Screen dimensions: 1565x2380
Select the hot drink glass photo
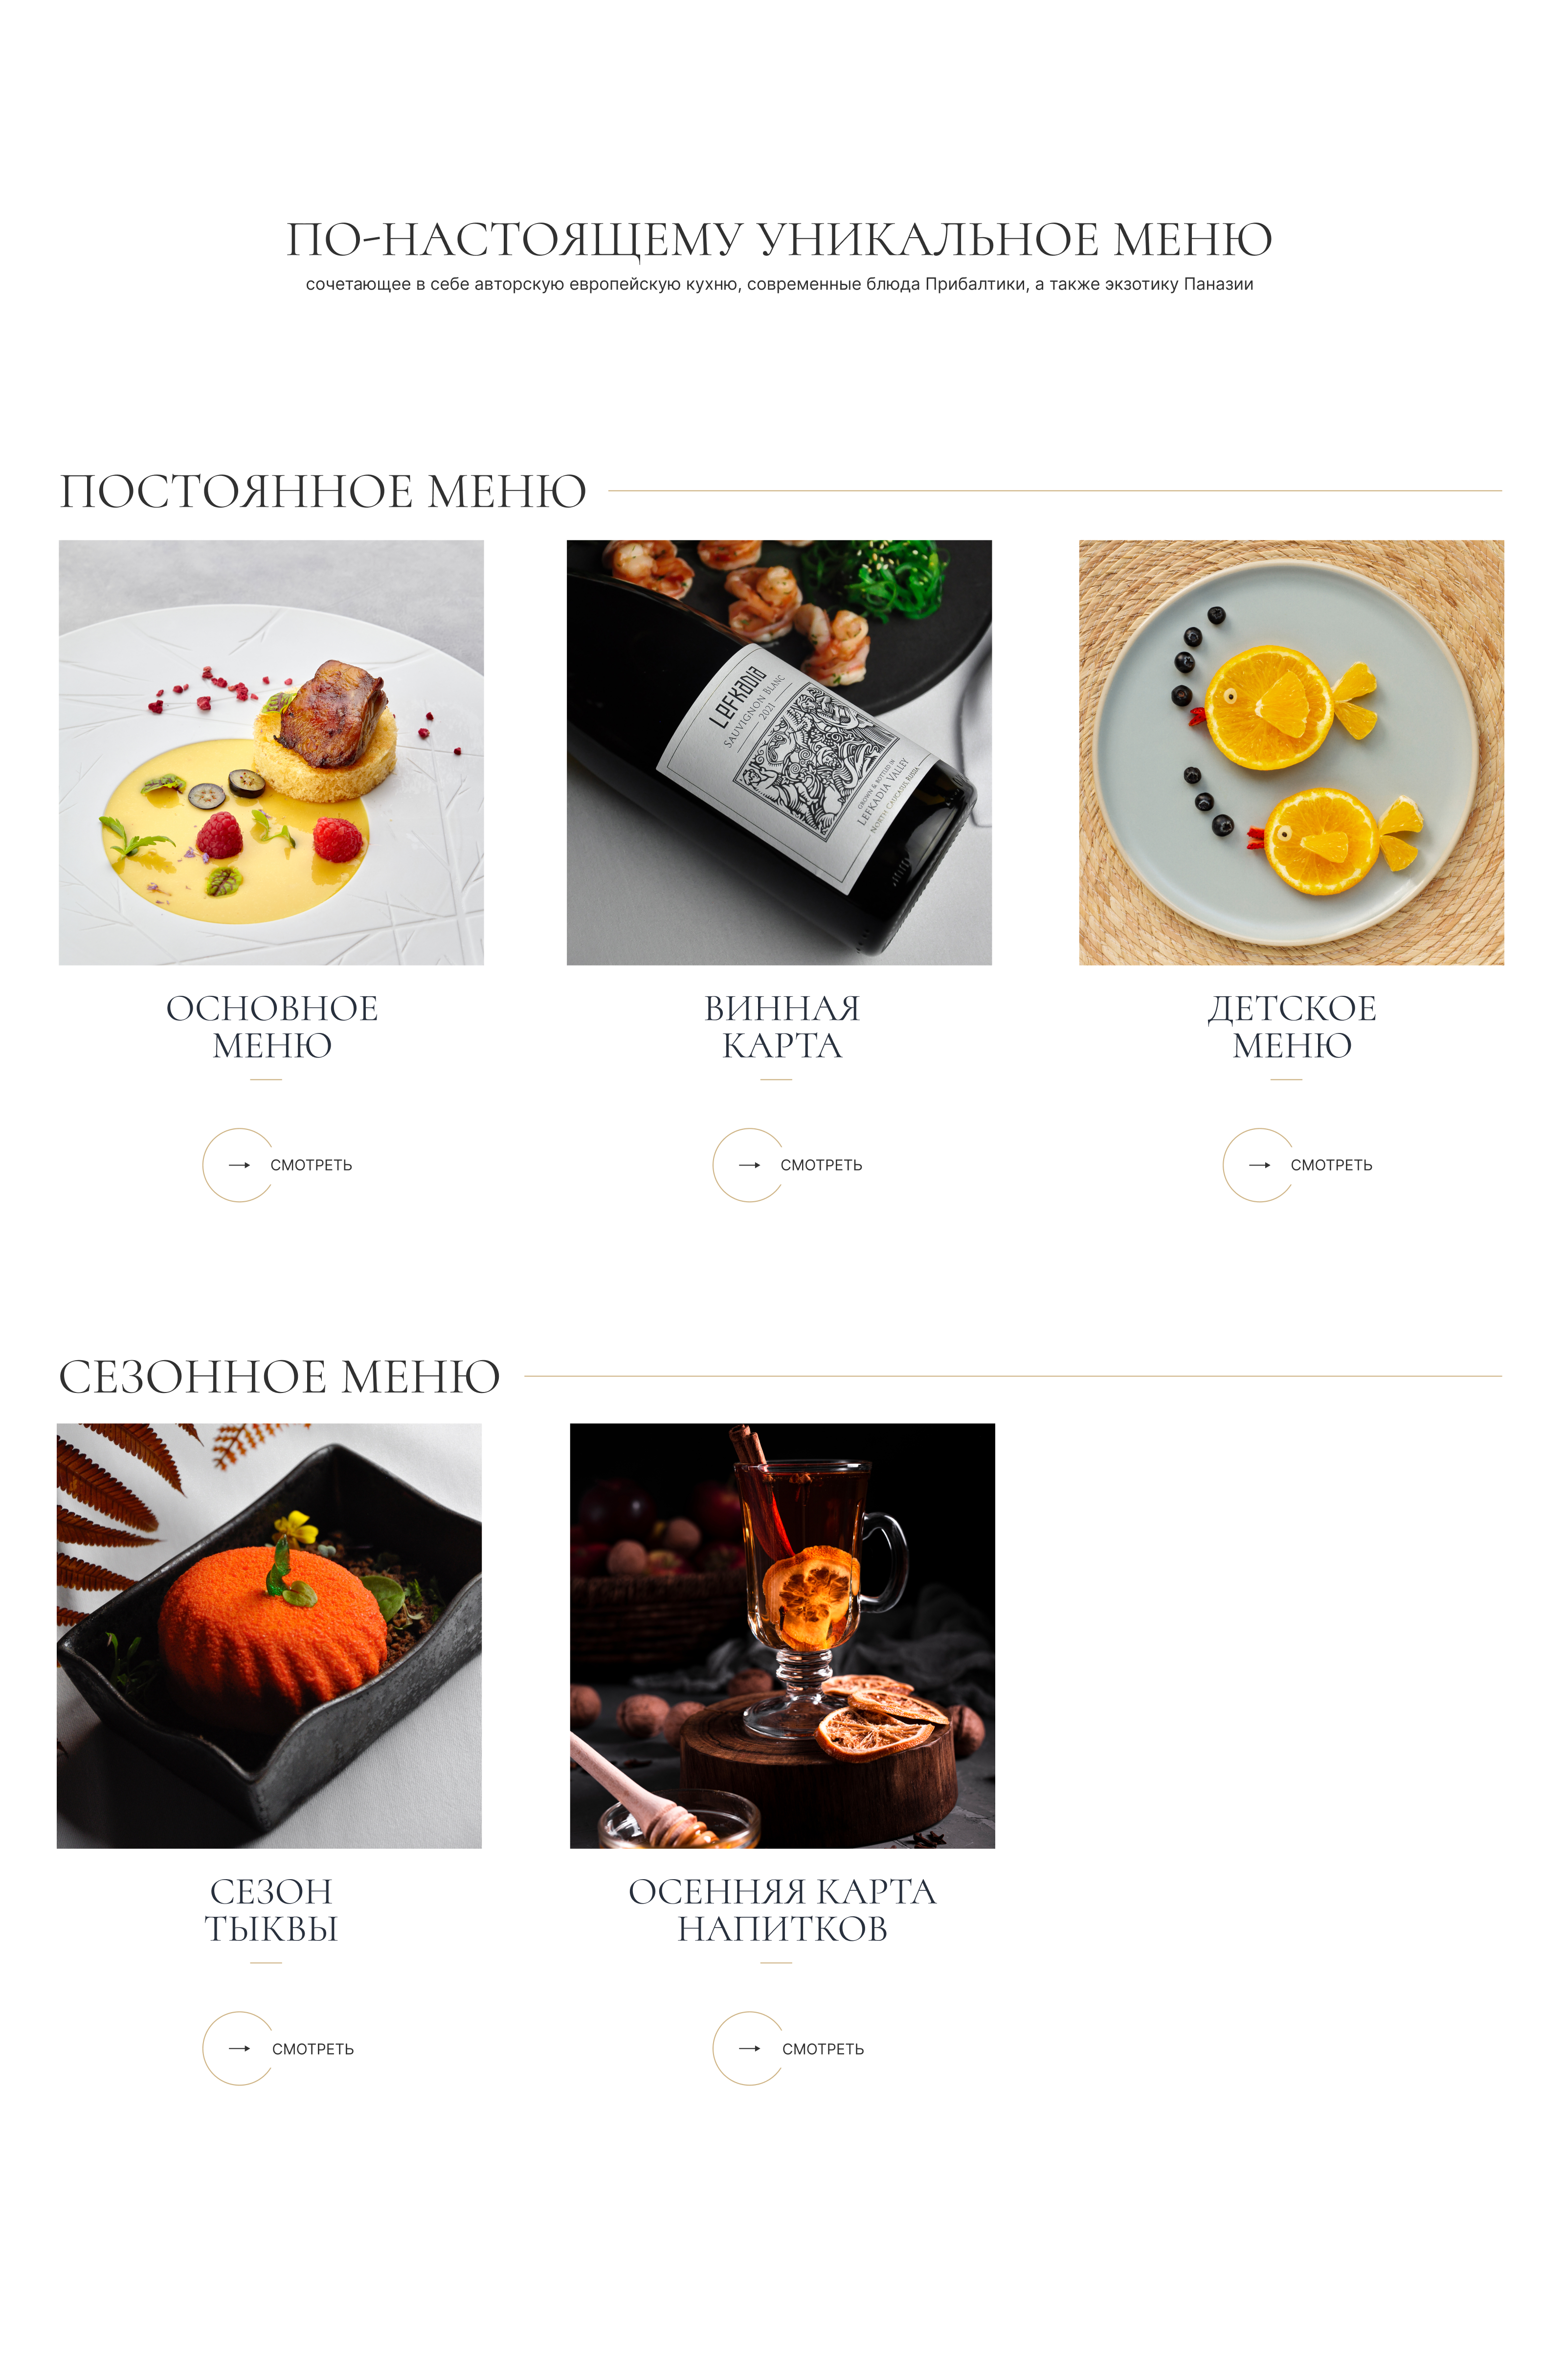(x=782, y=1635)
